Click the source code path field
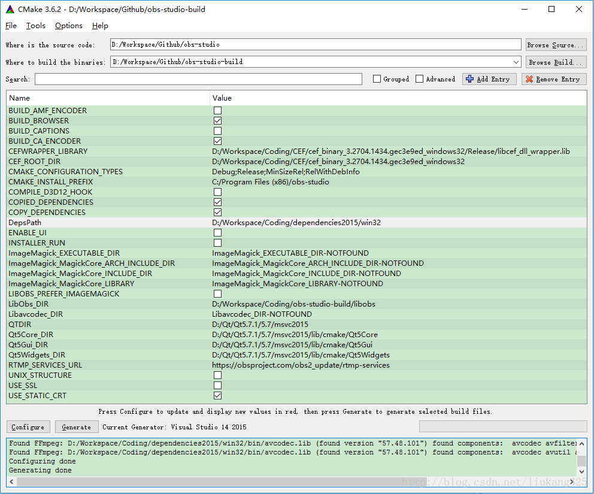 [316, 44]
